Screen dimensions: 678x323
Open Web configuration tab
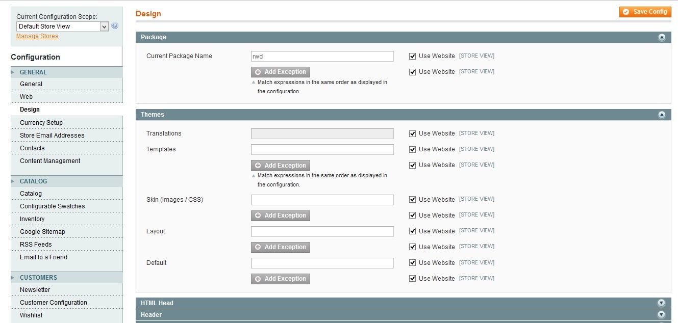pos(66,97)
